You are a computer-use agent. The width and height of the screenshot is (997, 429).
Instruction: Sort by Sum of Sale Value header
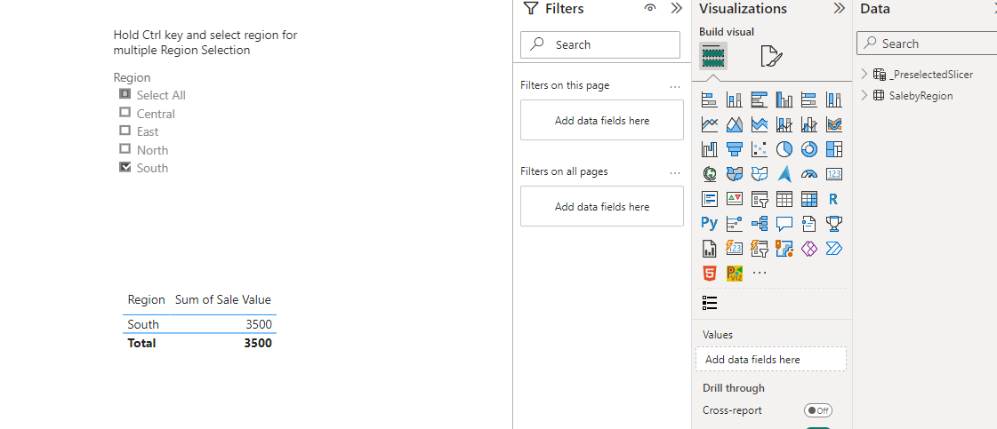point(223,300)
